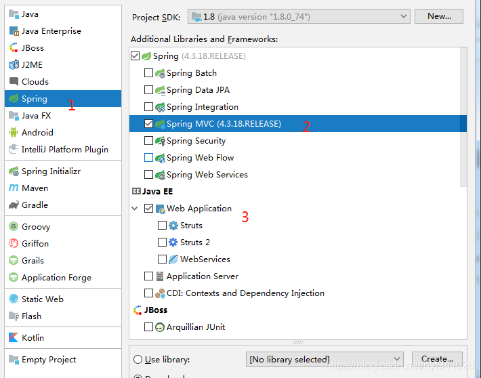Enable the Application Server checkbox
The height and width of the screenshot is (378, 481).
coord(148,276)
